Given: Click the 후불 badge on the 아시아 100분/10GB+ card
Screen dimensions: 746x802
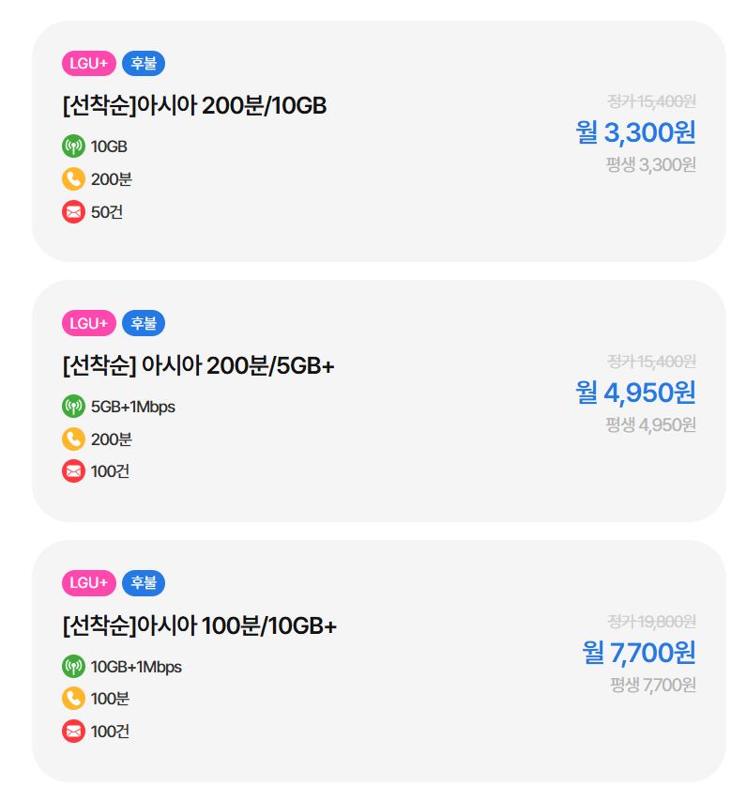Looking at the screenshot, I should (x=144, y=583).
